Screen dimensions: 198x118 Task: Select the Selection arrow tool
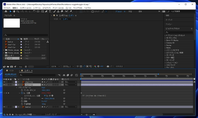pyautogui.click(x=10, y=11)
